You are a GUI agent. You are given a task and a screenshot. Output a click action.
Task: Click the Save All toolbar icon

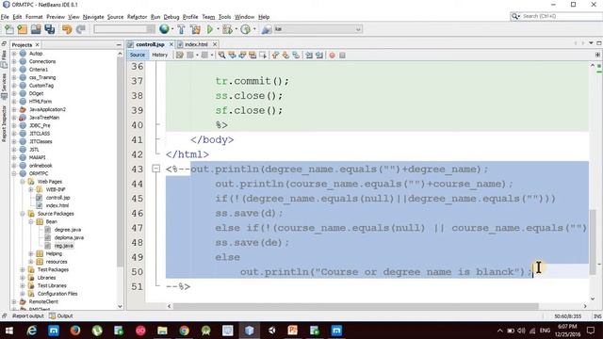(50, 29)
